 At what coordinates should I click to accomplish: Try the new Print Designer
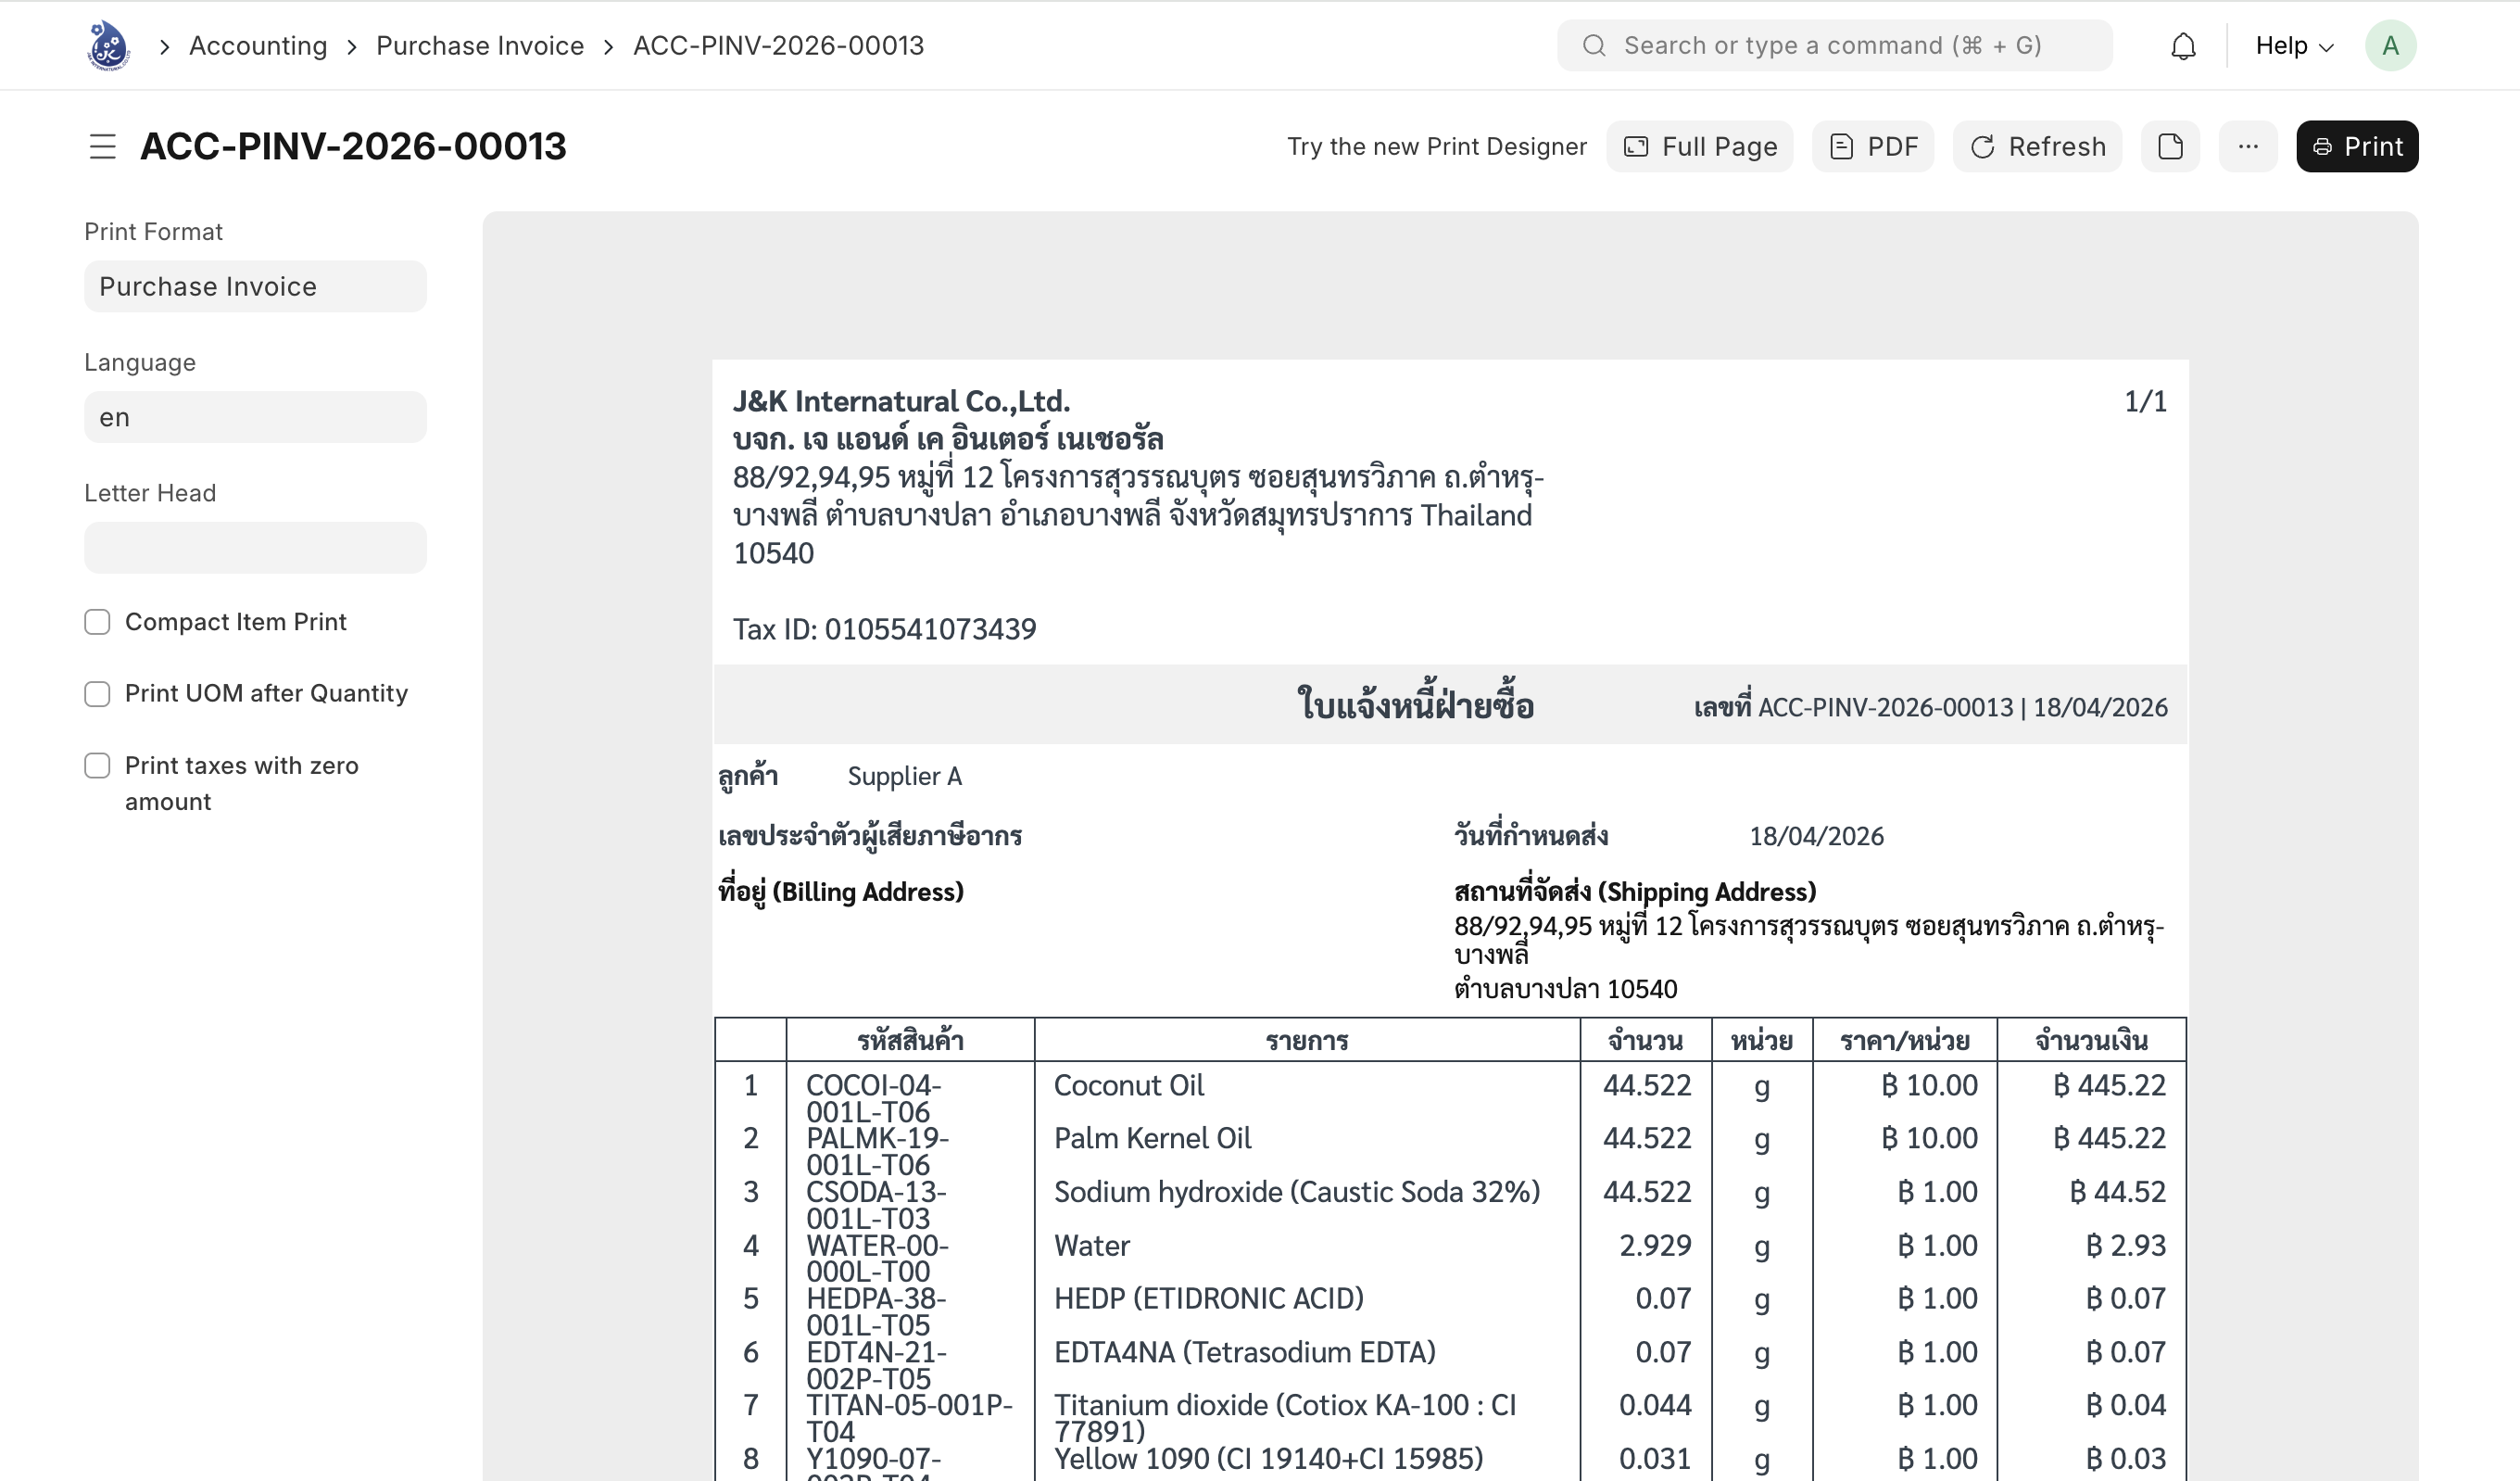click(x=1436, y=147)
